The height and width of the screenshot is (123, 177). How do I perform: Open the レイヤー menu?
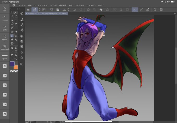pos(53,5)
